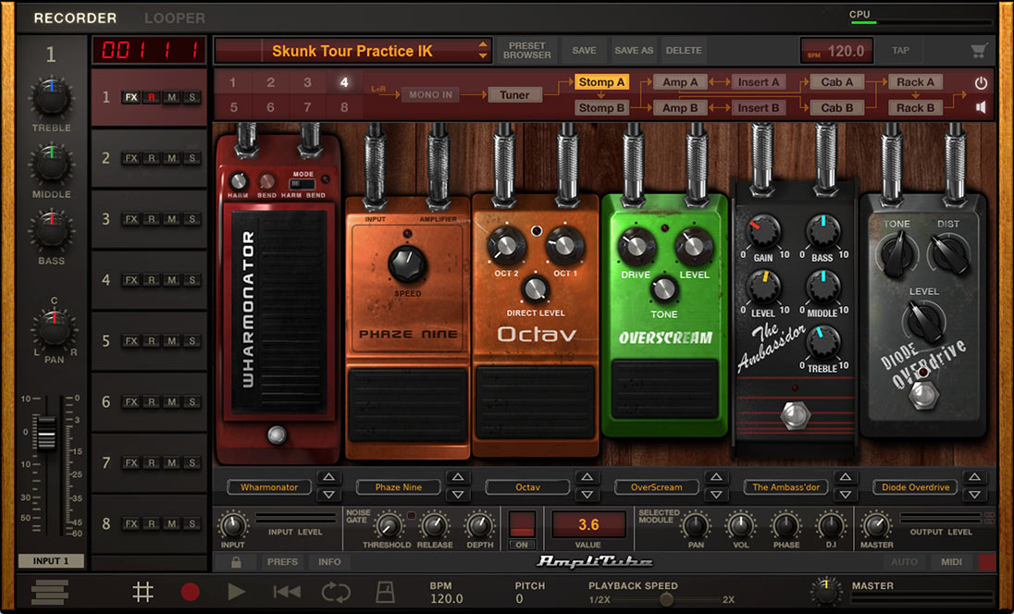Toggle loop playback in the transport bar
Image resolution: width=1014 pixels, height=614 pixels.
pyautogui.click(x=335, y=591)
